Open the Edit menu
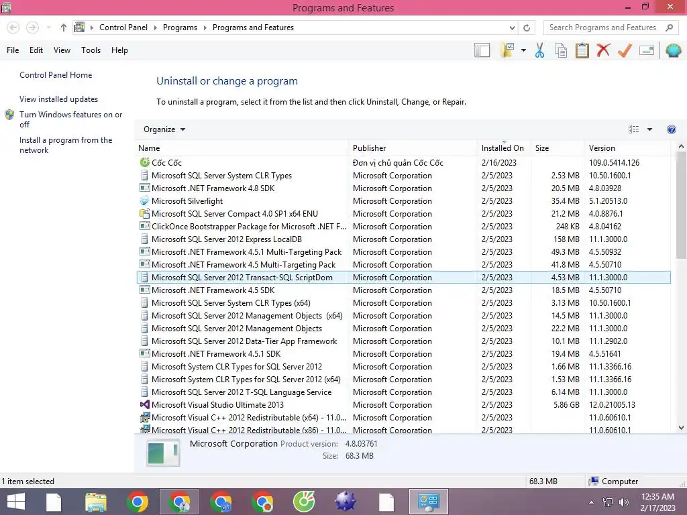Image resolution: width=687 pixels, height=515 pixels. [x=36, y=50]
